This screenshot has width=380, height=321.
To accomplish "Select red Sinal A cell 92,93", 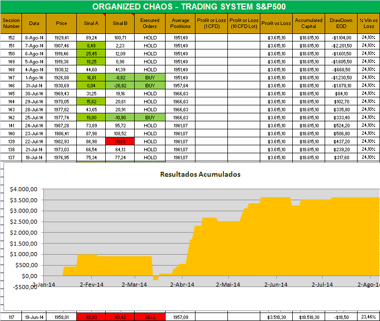I will click(x=91, y=317).
